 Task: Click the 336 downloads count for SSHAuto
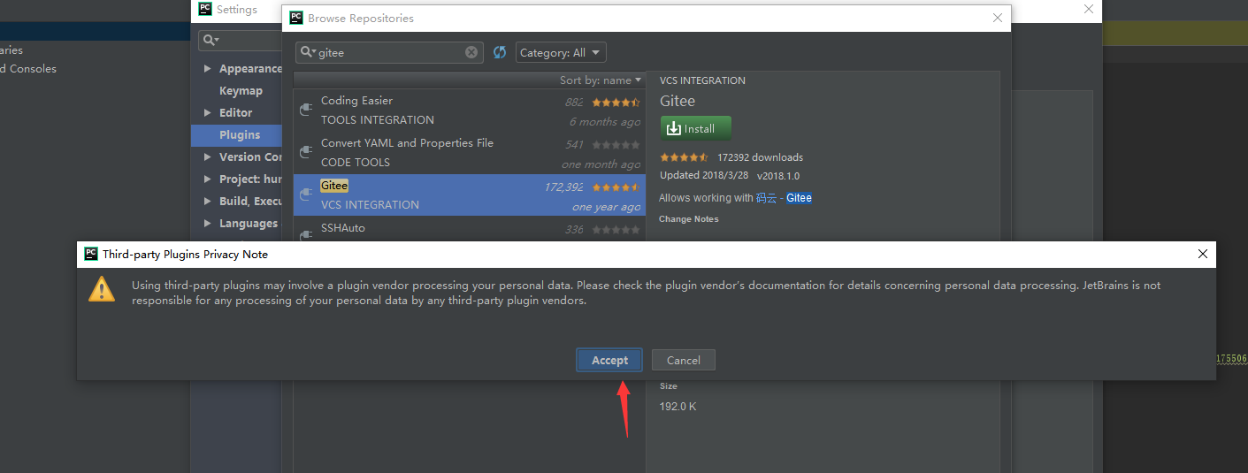point(574,230)
